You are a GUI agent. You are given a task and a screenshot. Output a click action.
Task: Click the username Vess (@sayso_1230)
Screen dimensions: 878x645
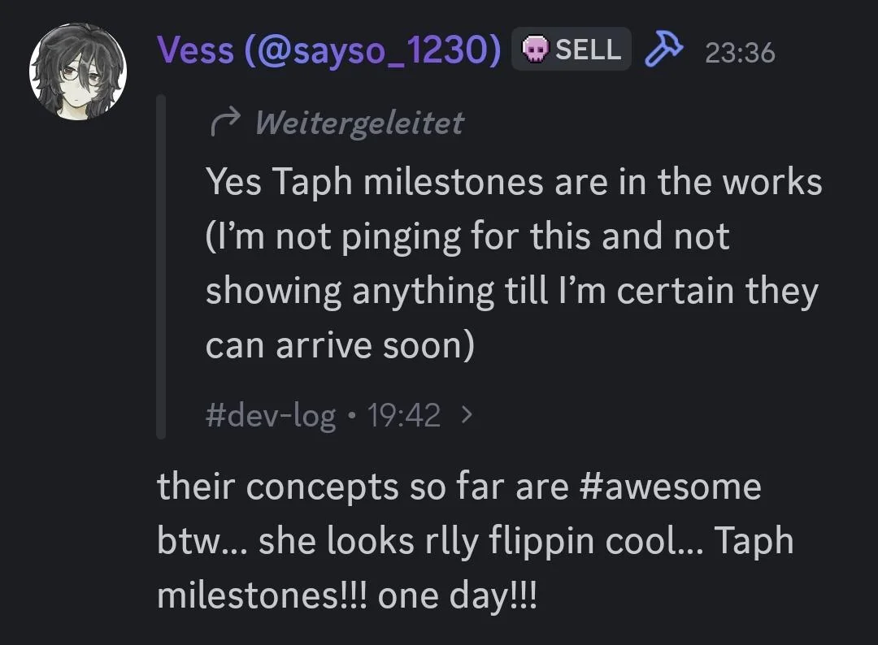(x=329, y=51)
